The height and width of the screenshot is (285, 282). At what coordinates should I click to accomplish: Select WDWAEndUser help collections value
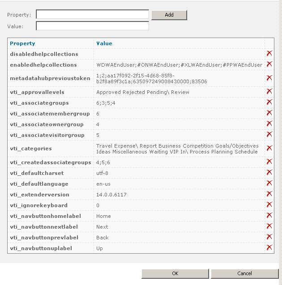click(179, 65)
